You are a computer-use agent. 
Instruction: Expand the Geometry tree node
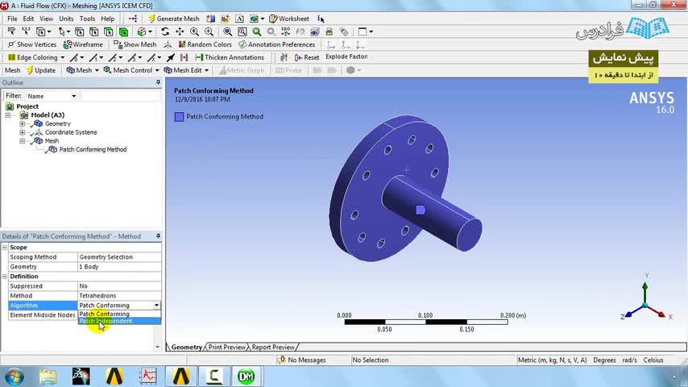coord(22,124)
